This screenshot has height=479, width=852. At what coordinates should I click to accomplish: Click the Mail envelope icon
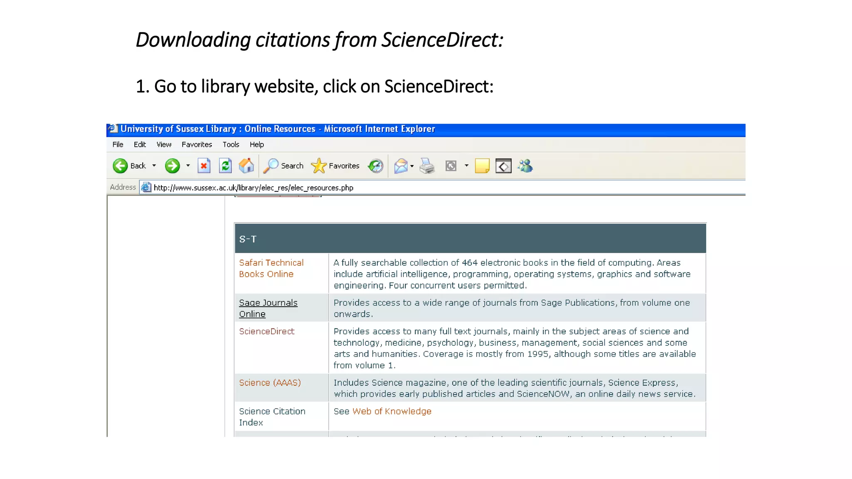[401, 166]
